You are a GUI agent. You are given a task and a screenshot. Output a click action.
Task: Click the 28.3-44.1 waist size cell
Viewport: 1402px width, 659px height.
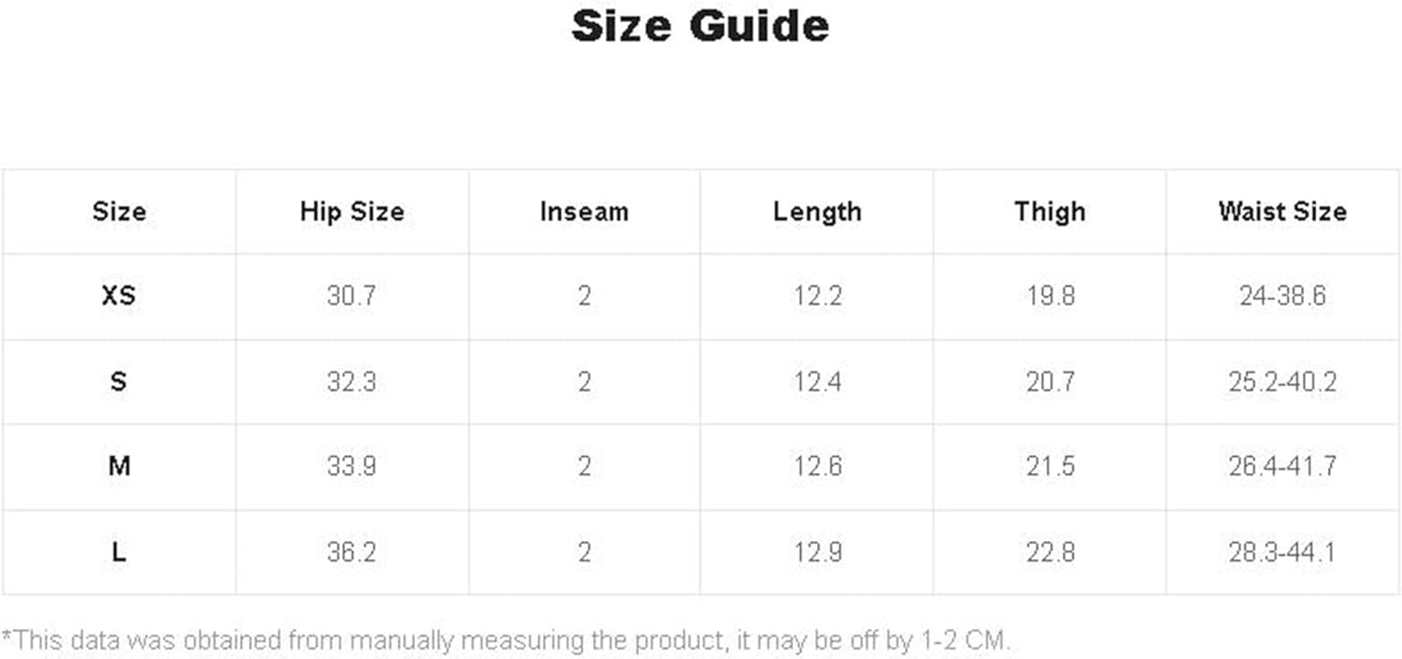pos(1282,552)
